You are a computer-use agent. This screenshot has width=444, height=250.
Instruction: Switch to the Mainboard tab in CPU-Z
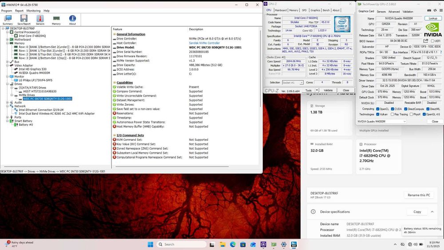coord(281,10)
